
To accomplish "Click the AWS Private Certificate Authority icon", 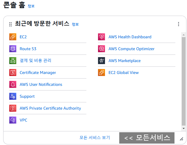I will point(13,108).
